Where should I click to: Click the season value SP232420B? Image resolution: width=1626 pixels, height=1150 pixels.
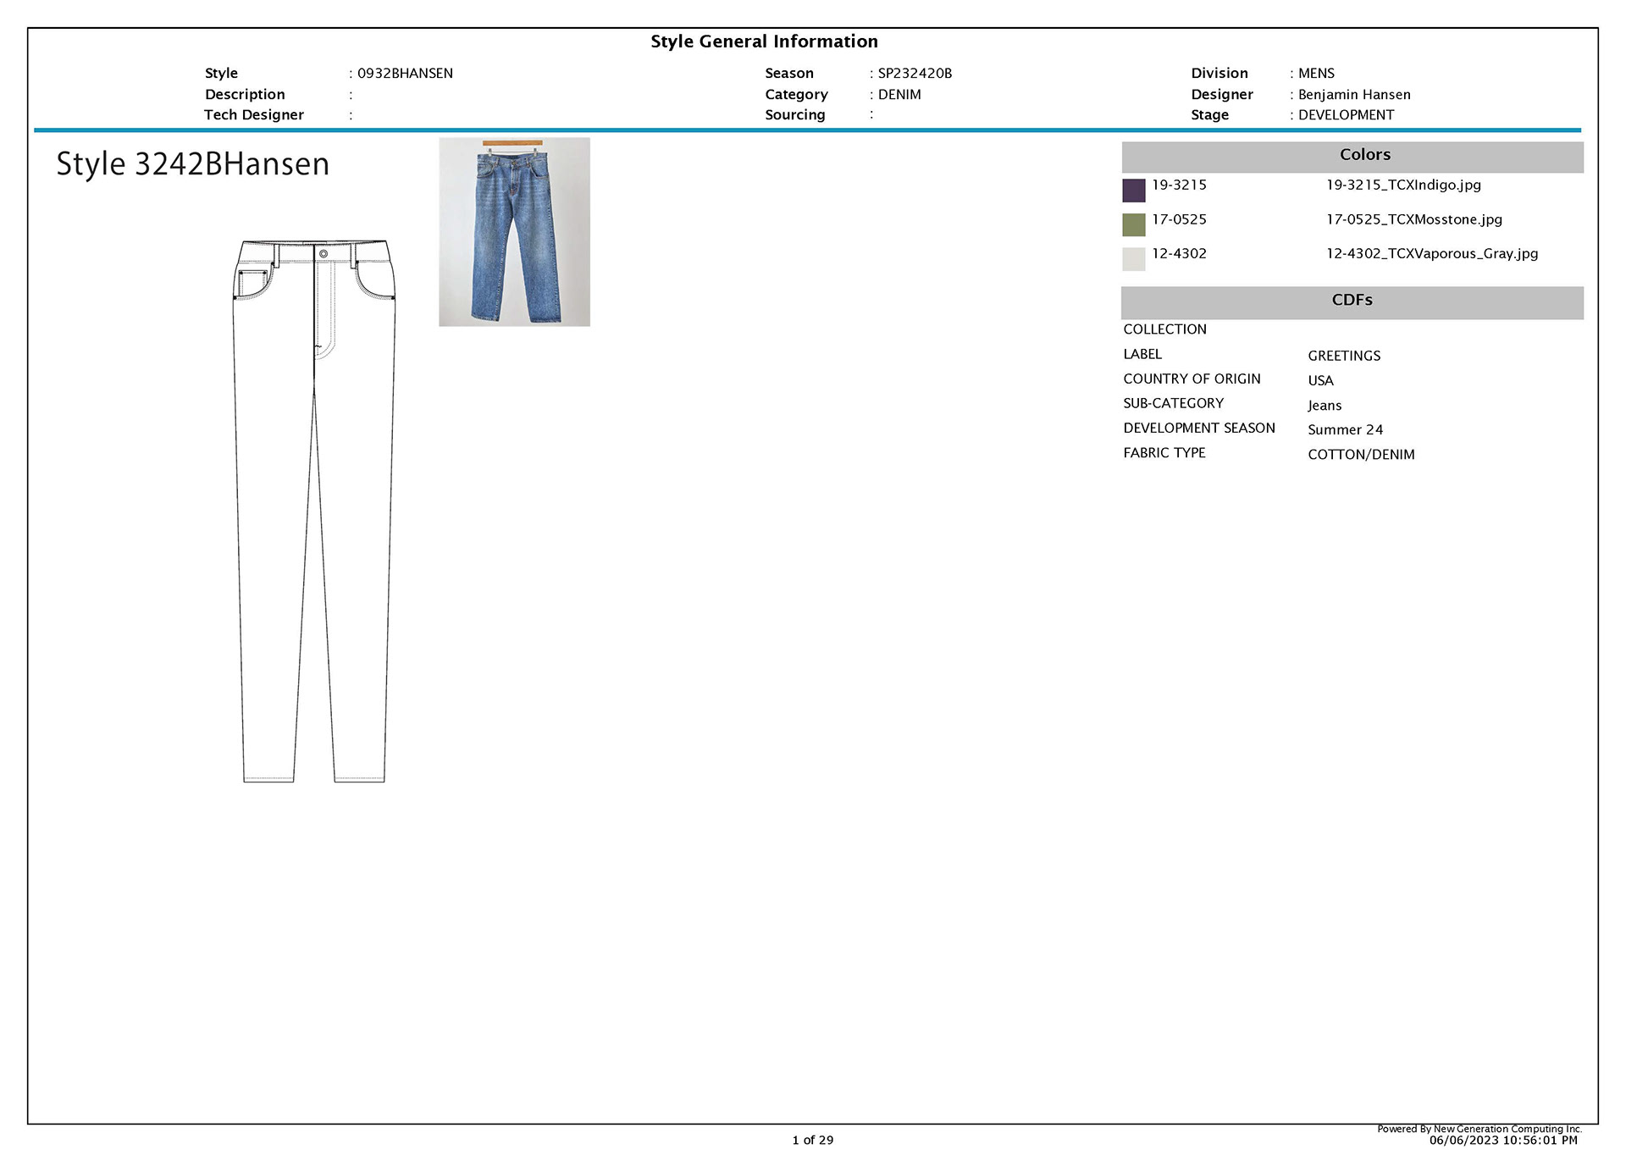[915, 74]
